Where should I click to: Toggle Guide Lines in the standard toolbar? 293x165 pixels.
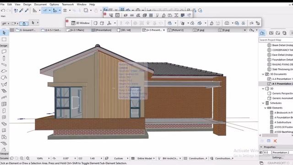[x=45, y=11]
